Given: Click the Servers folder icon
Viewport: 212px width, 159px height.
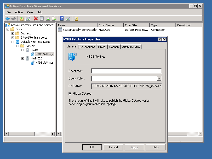Looking at the screenshot, I should (x=22, y=46).
